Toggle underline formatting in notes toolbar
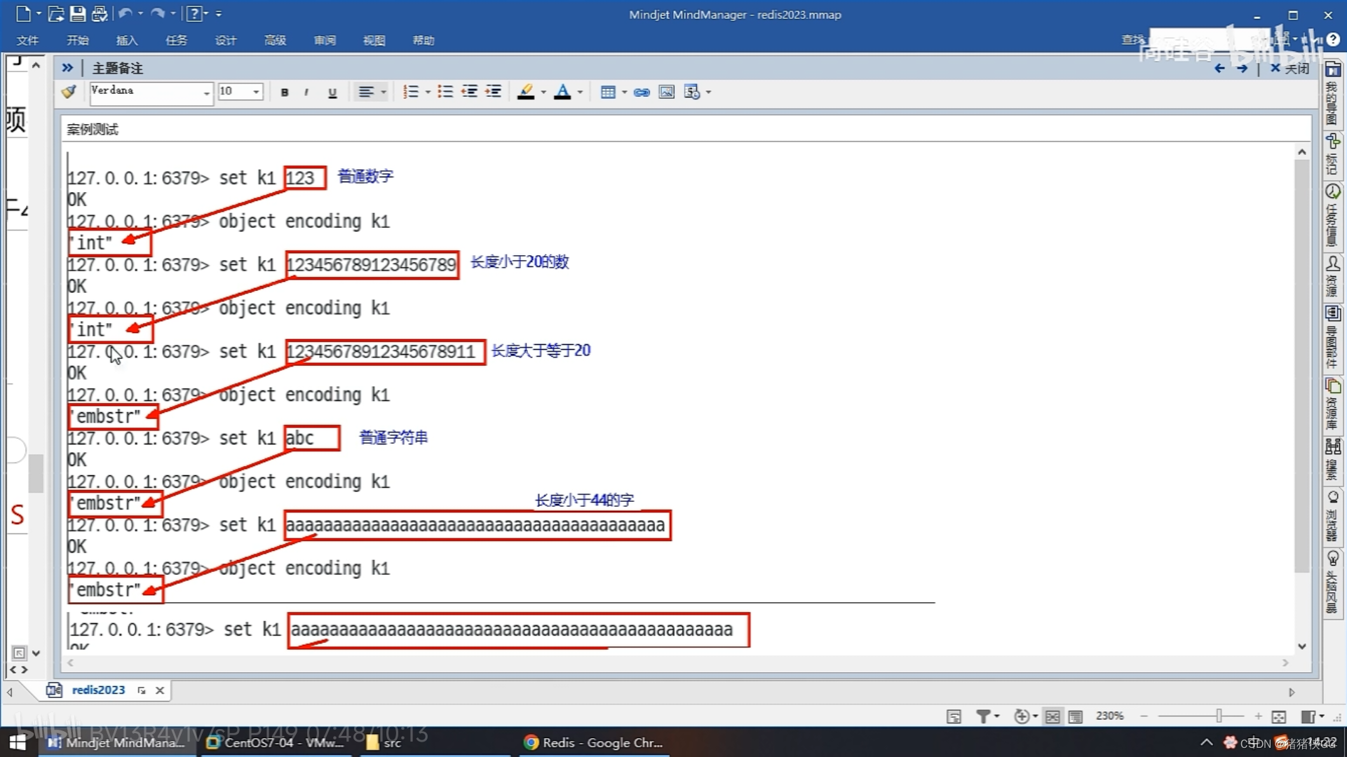The height and width of the screenshot is (757, 1347). click(332, 93)
